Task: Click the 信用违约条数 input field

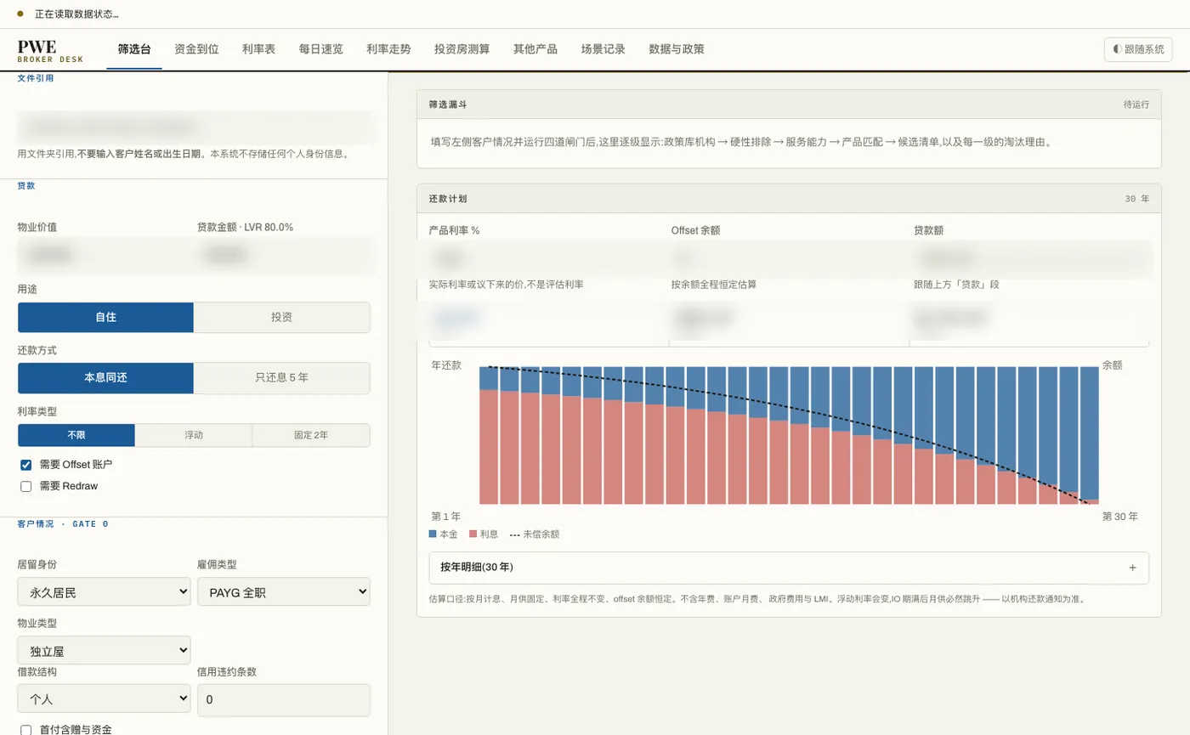Action: (x=283, y=700)
